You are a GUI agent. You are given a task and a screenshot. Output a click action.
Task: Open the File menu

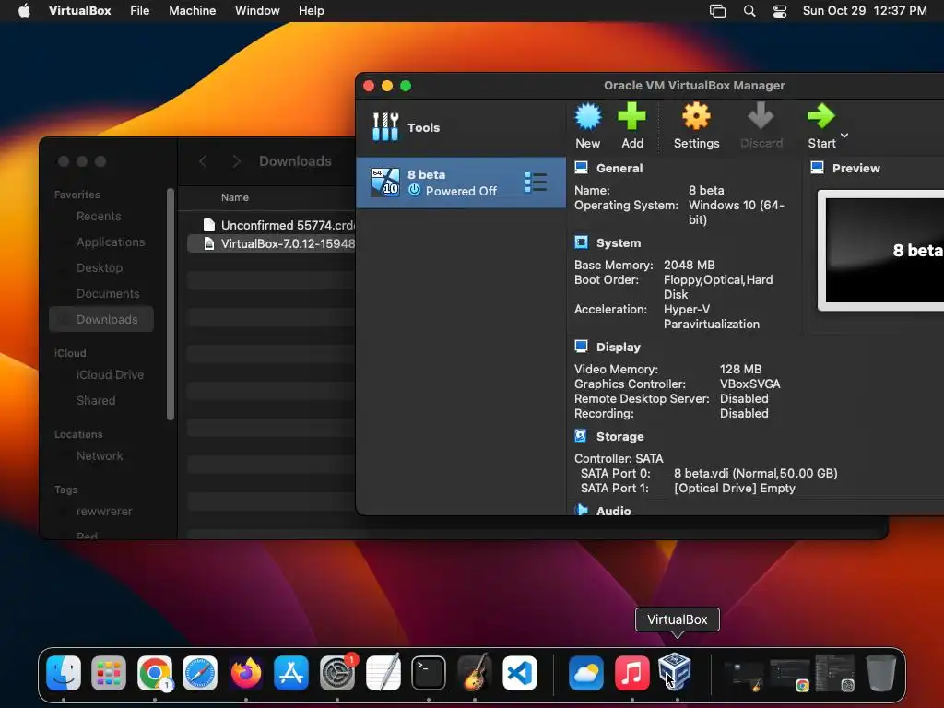[x=140, y=10]
